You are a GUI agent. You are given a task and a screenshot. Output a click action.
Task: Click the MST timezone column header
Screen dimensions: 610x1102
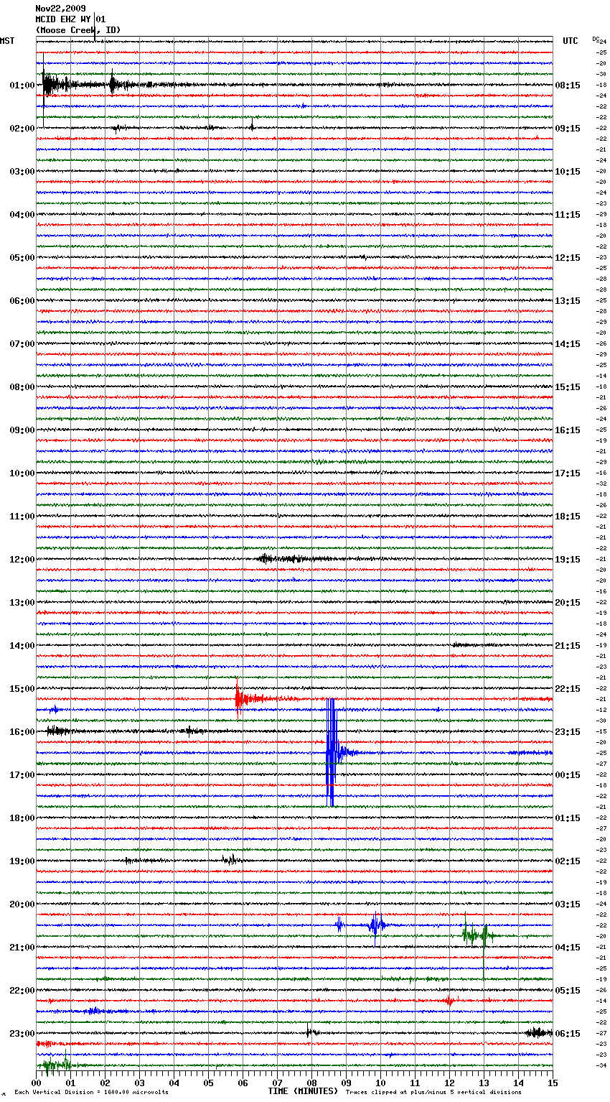tap(7, 41)
